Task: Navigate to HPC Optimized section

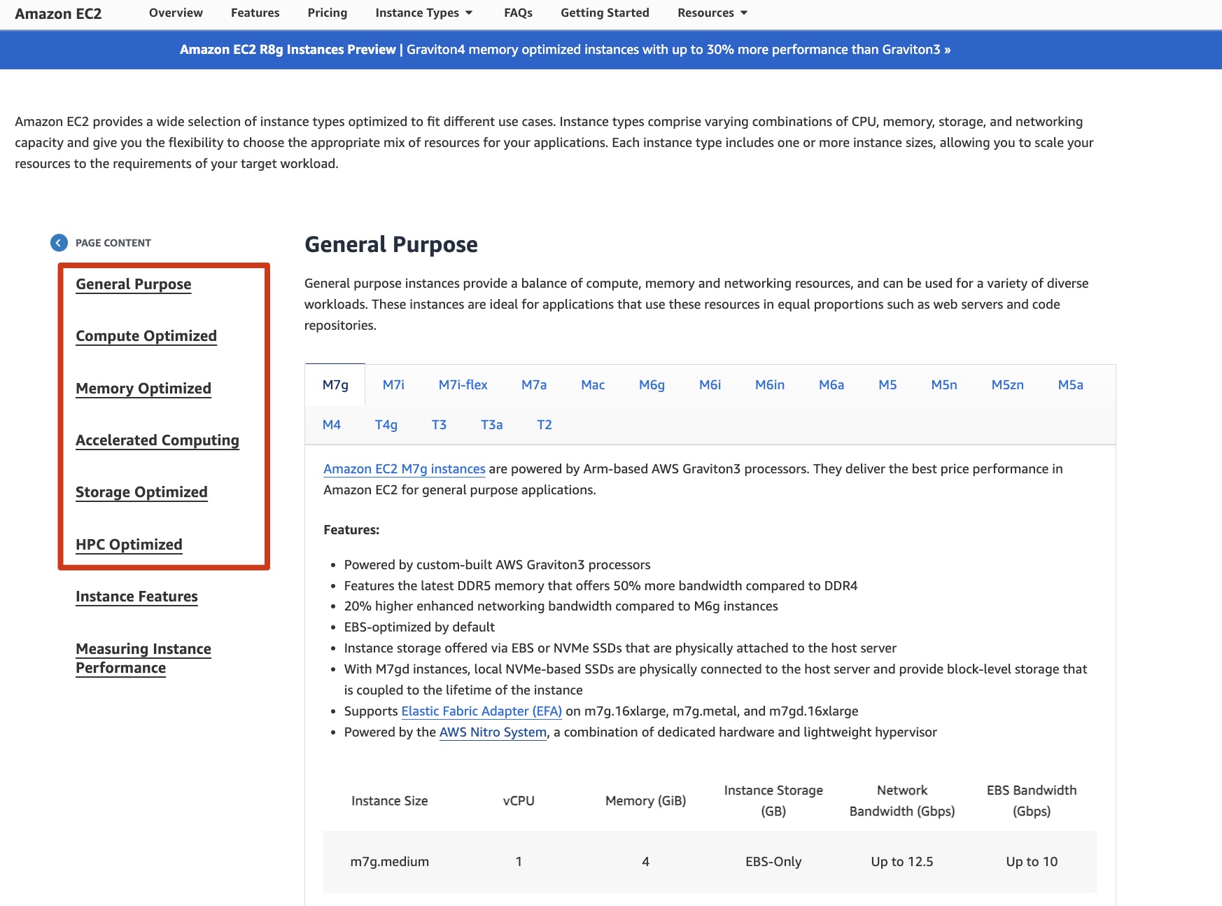Action: click(x=129, y=545)
